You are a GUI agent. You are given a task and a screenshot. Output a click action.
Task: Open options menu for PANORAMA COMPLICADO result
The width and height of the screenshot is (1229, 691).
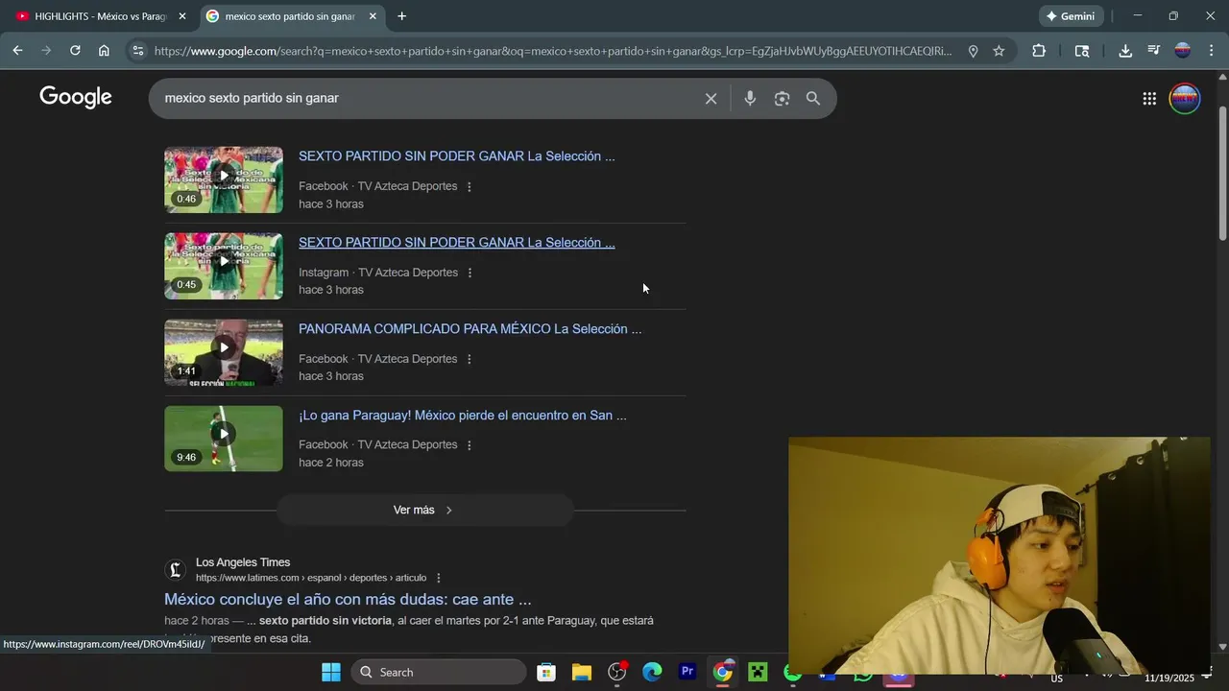click(x=470, y=359)
